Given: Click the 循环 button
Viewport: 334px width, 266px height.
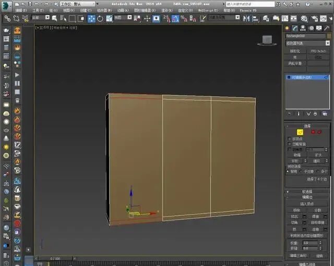Looking at the screenshot, I should point(317,161).
